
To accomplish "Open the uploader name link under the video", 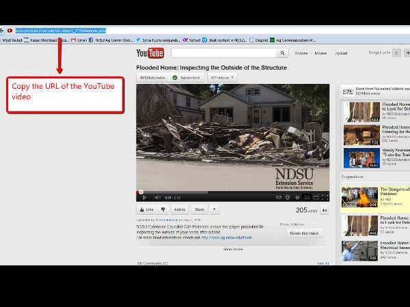I will tap(167, 220).
